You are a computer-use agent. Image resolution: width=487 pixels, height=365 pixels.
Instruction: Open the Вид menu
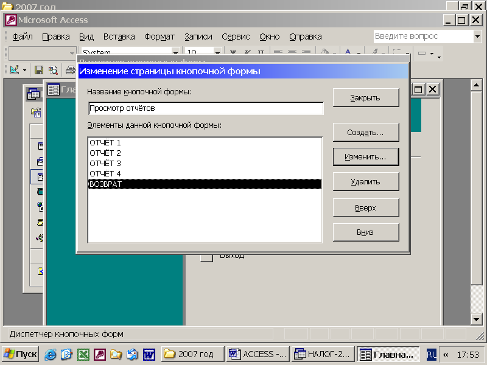pyautogui.click(x=86, y=36)
